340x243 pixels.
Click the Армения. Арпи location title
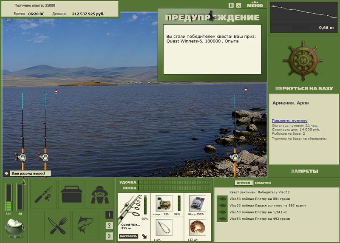pos(291,103)
